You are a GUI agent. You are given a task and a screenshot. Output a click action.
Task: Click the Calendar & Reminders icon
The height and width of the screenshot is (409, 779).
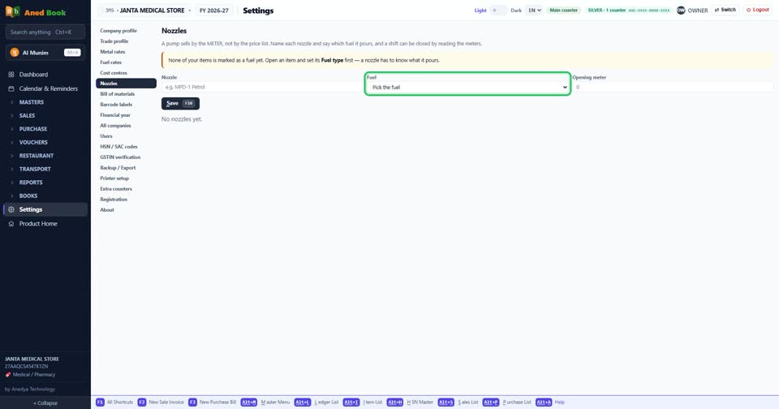[x=11, y=88]
